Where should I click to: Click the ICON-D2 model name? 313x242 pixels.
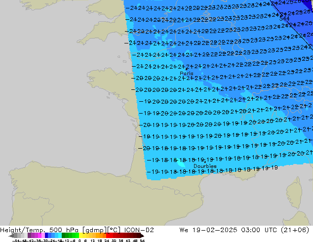point(139,230)
